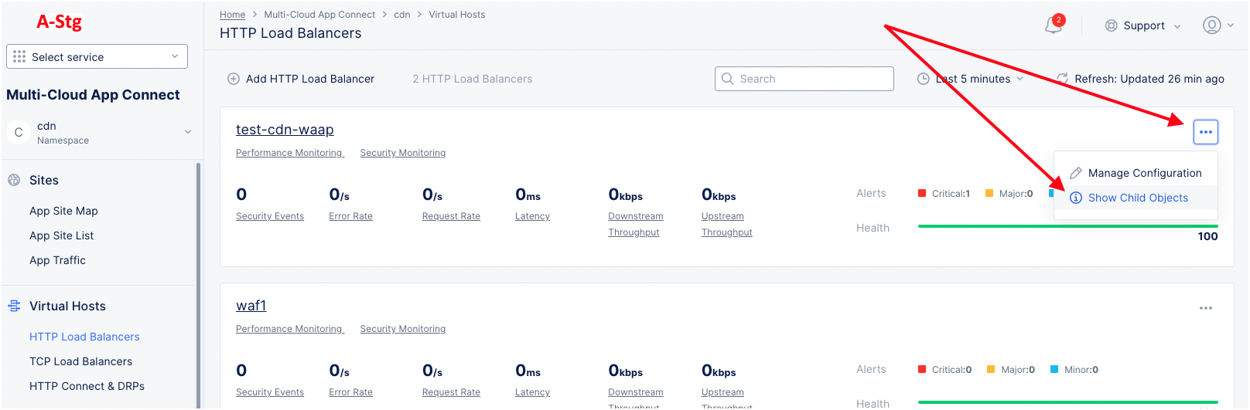Click the blue Minor:0 swatch for waf1
This screenshot has height=410, width=1250.
pos(1054,369)
